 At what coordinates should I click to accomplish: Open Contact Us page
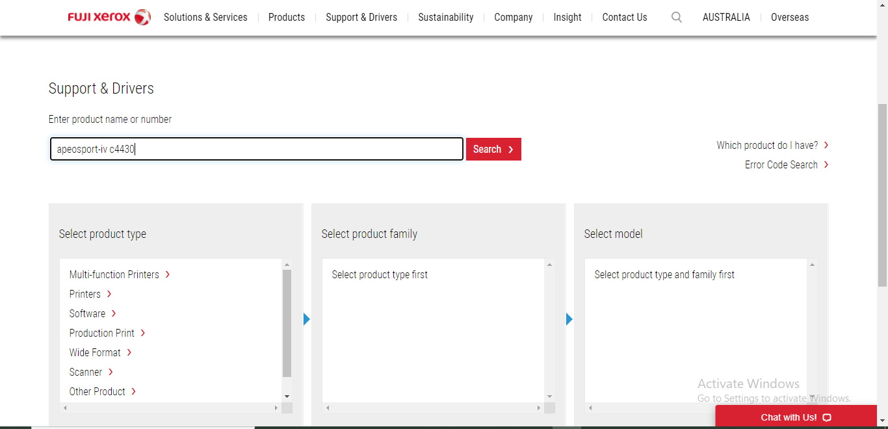click(625, 18)
